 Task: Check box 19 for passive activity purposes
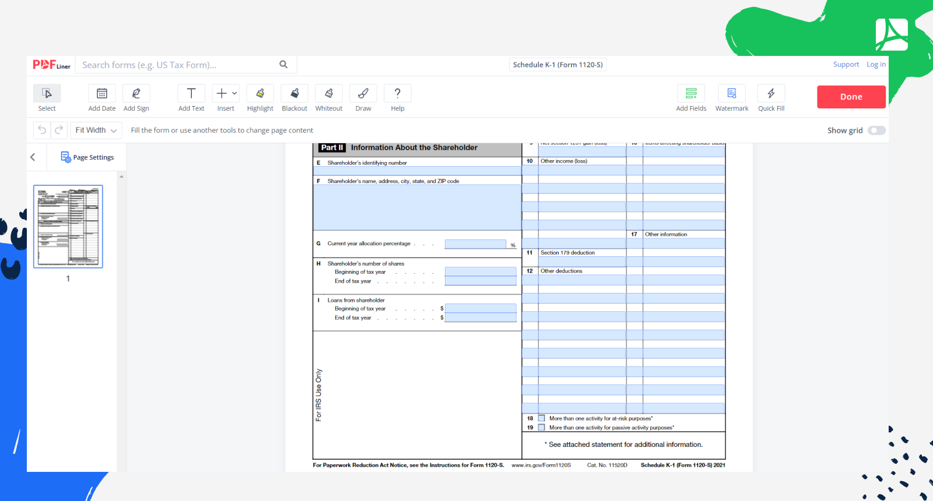542,428
